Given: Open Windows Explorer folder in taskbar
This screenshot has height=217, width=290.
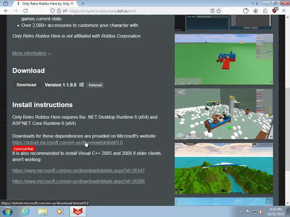Looking at the screenshot, I should coord(43,211).
